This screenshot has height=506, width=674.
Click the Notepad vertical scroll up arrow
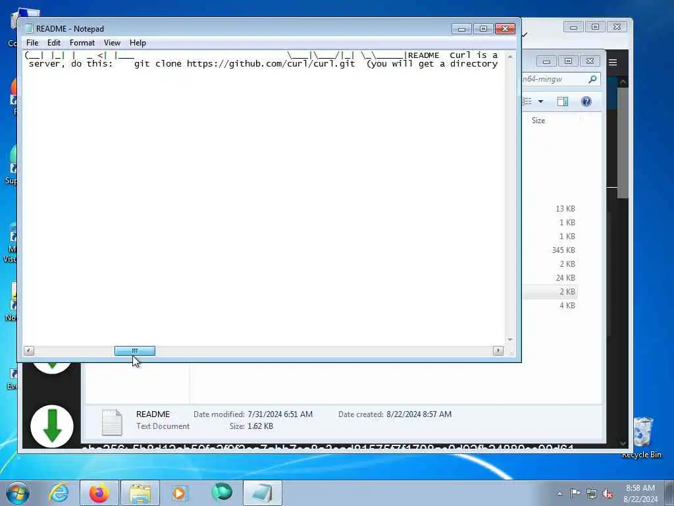pos(510,57)
